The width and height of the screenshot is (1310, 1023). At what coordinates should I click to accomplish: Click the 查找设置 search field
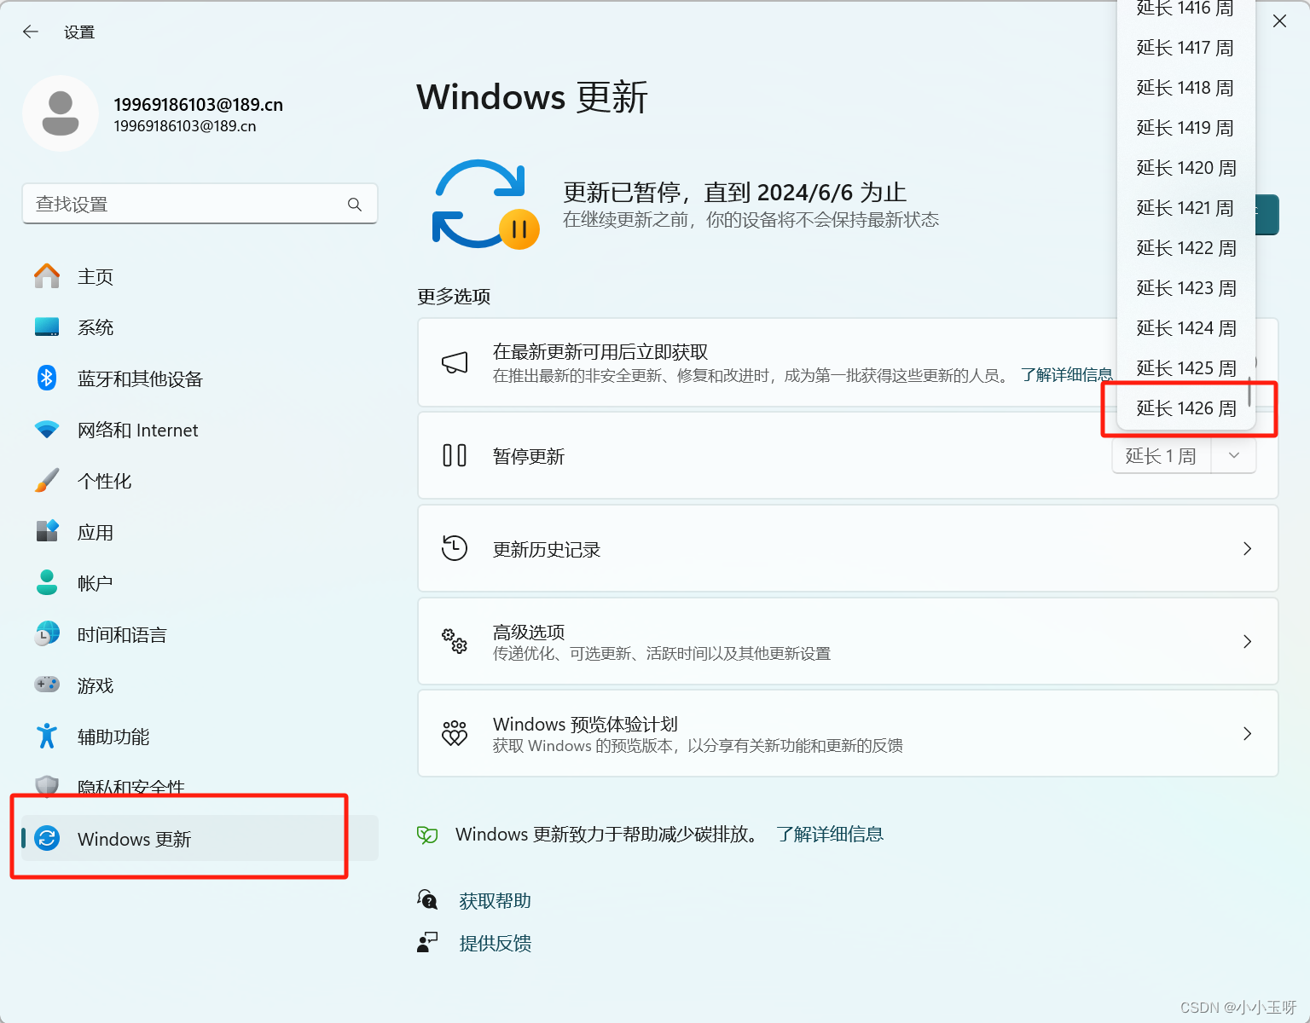(200, 204)
